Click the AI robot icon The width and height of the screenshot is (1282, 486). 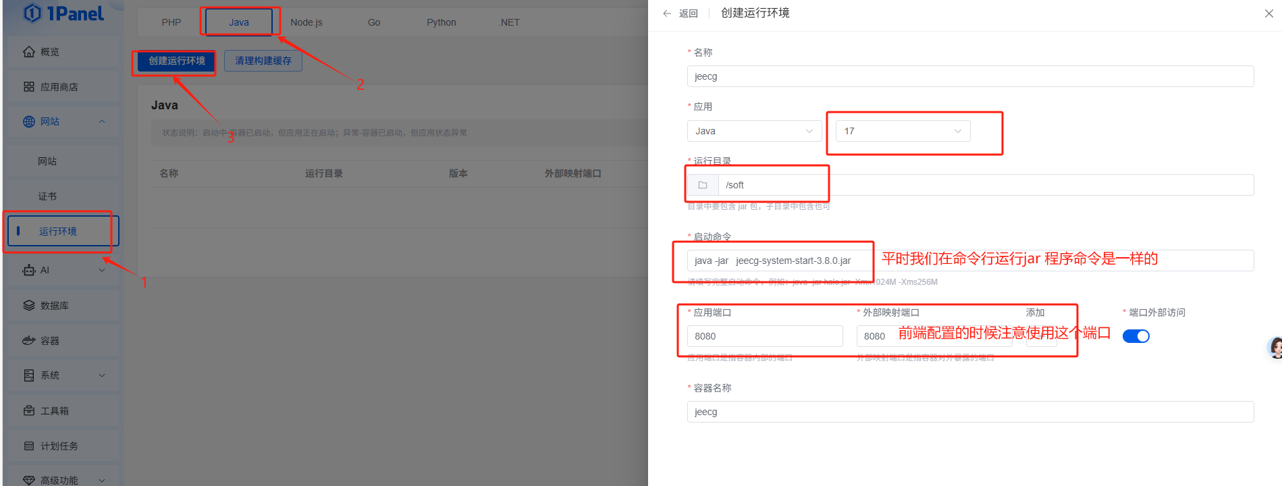[29, 271]
